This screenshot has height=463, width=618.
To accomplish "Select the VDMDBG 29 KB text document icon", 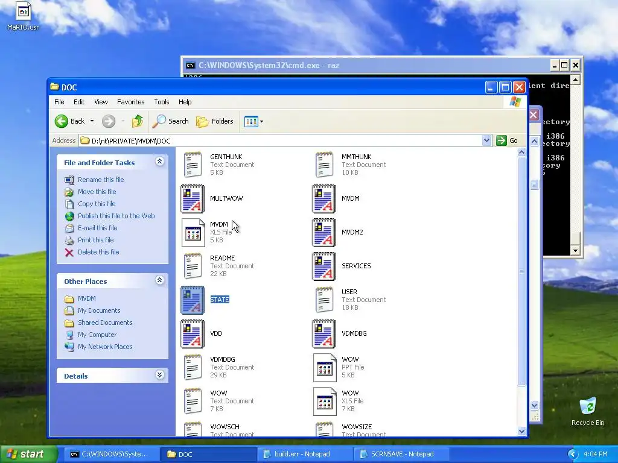I will [x=193, y=367].
